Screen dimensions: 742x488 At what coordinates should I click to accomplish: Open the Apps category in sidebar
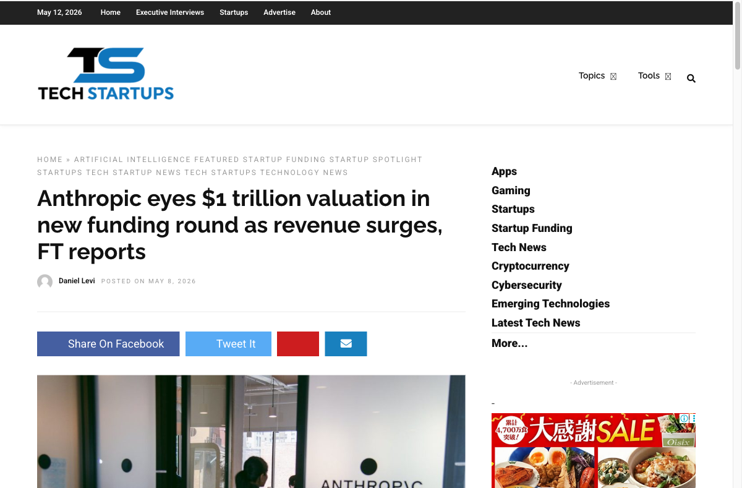point(504,171)
